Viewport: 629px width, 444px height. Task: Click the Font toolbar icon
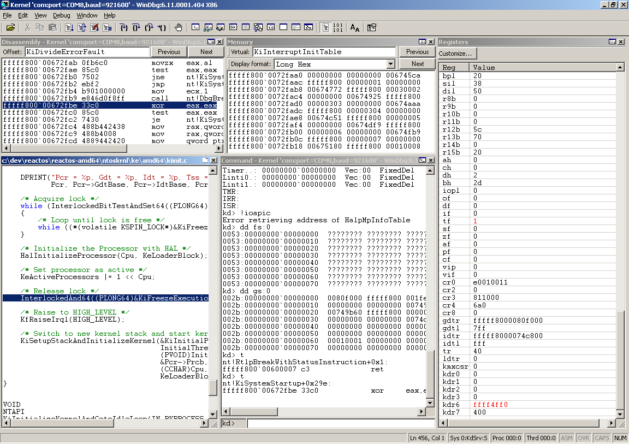coord(355,27)
